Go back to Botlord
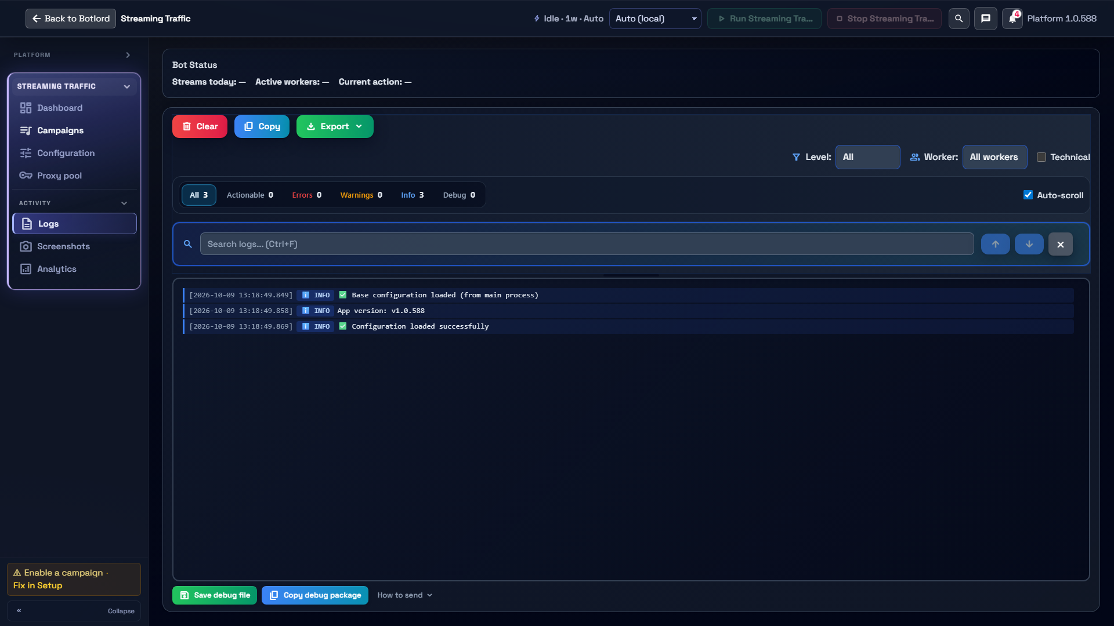 click(71, 19)
